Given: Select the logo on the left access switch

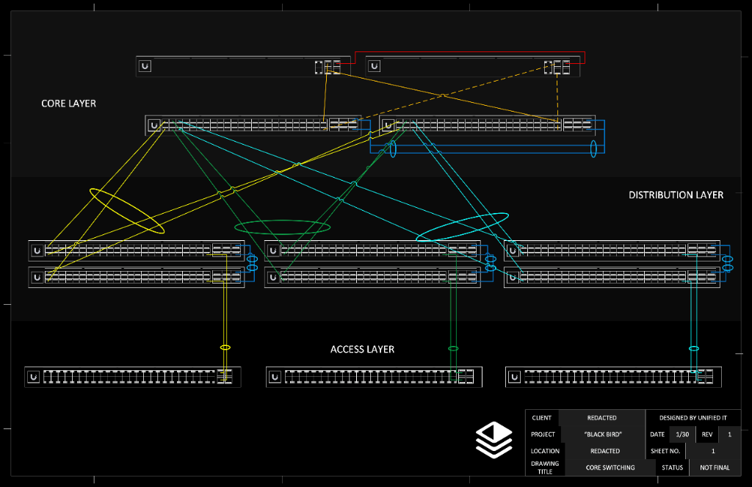Looking at the screenshot, I should point(34,377).
